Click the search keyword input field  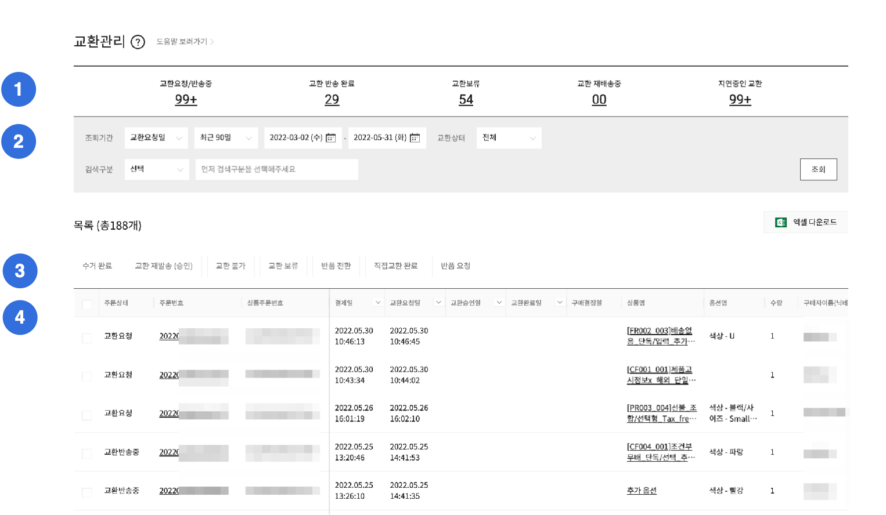[x=276, y=169]
